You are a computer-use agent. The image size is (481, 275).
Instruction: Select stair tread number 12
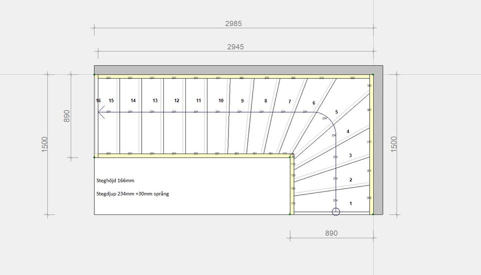[x=177, y=100]
